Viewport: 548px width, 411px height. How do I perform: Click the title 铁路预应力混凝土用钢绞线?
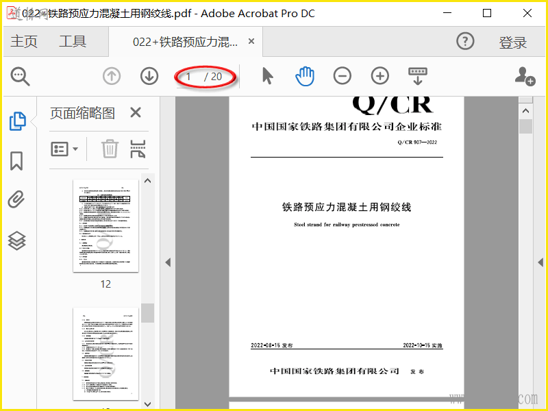(x=347, y=207)
